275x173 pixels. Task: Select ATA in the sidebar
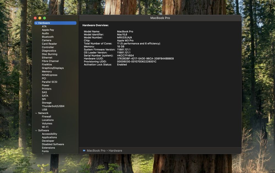click(44, 26)
